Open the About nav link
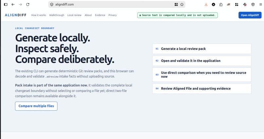The width and height of the screenshot is (264, 139). point(88,15)
